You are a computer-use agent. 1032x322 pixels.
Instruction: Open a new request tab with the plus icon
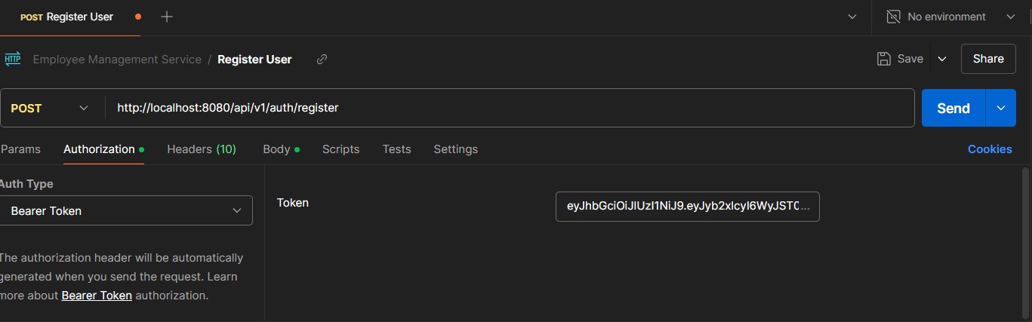point(167,17)
